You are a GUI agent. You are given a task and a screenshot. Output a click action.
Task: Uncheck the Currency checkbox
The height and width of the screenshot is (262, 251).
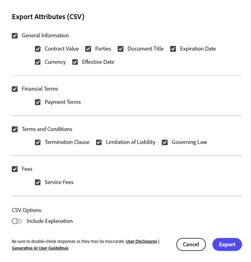[x=38, y=62]
